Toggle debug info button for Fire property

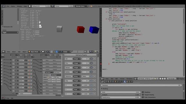point(91,63)
